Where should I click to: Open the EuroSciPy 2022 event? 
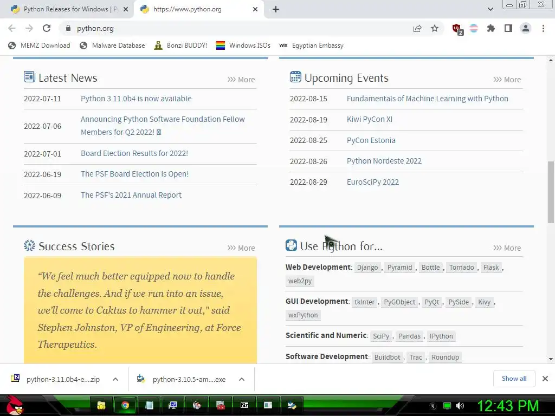pyautogui.click(x=373, y=182)
